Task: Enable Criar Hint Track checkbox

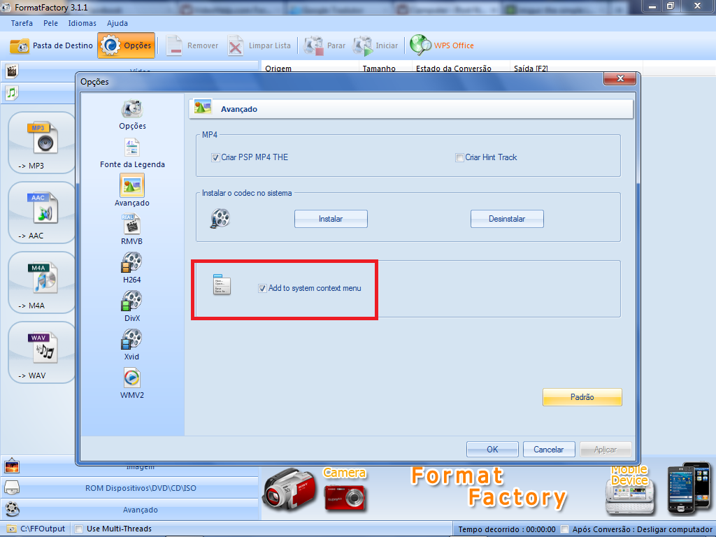Action: coord(459,157)
